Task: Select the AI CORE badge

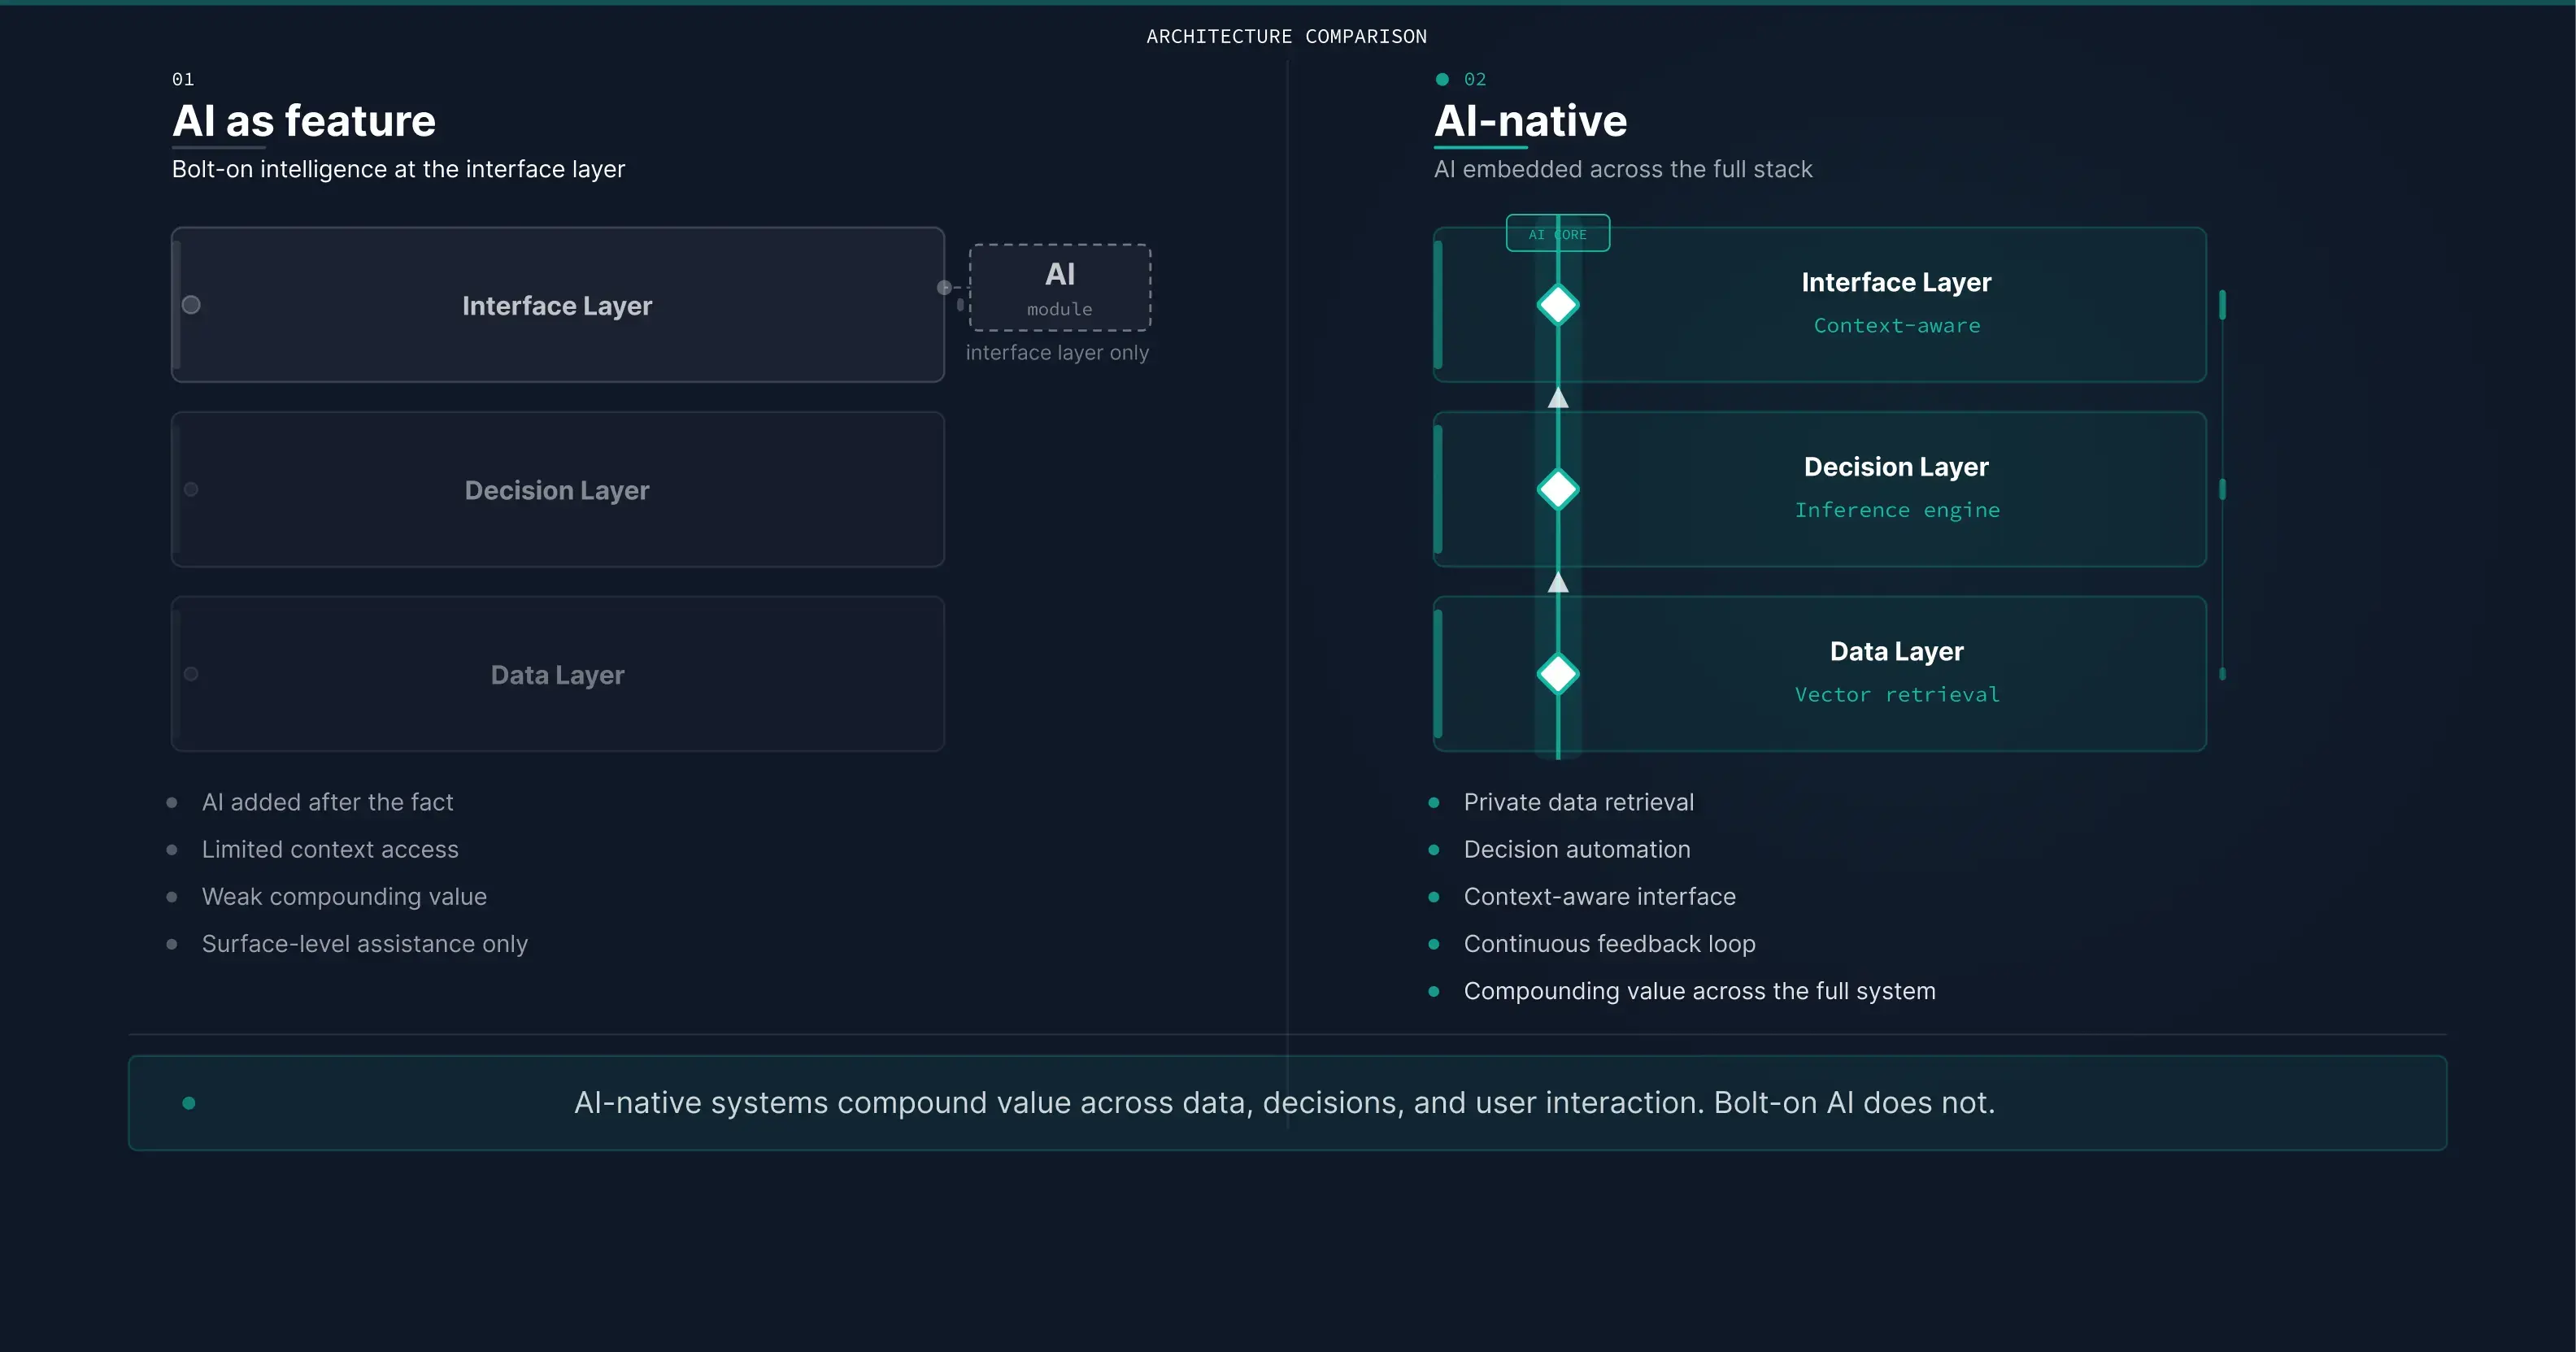Action: pos(1557,234)
